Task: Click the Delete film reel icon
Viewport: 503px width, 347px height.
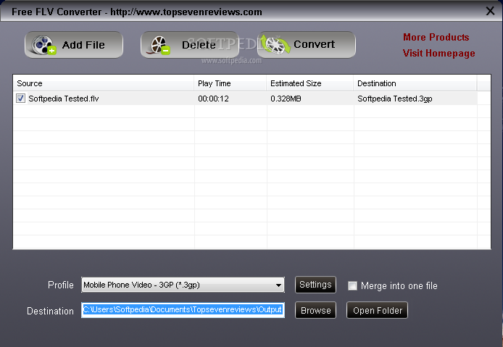Action: click(159, 45)
